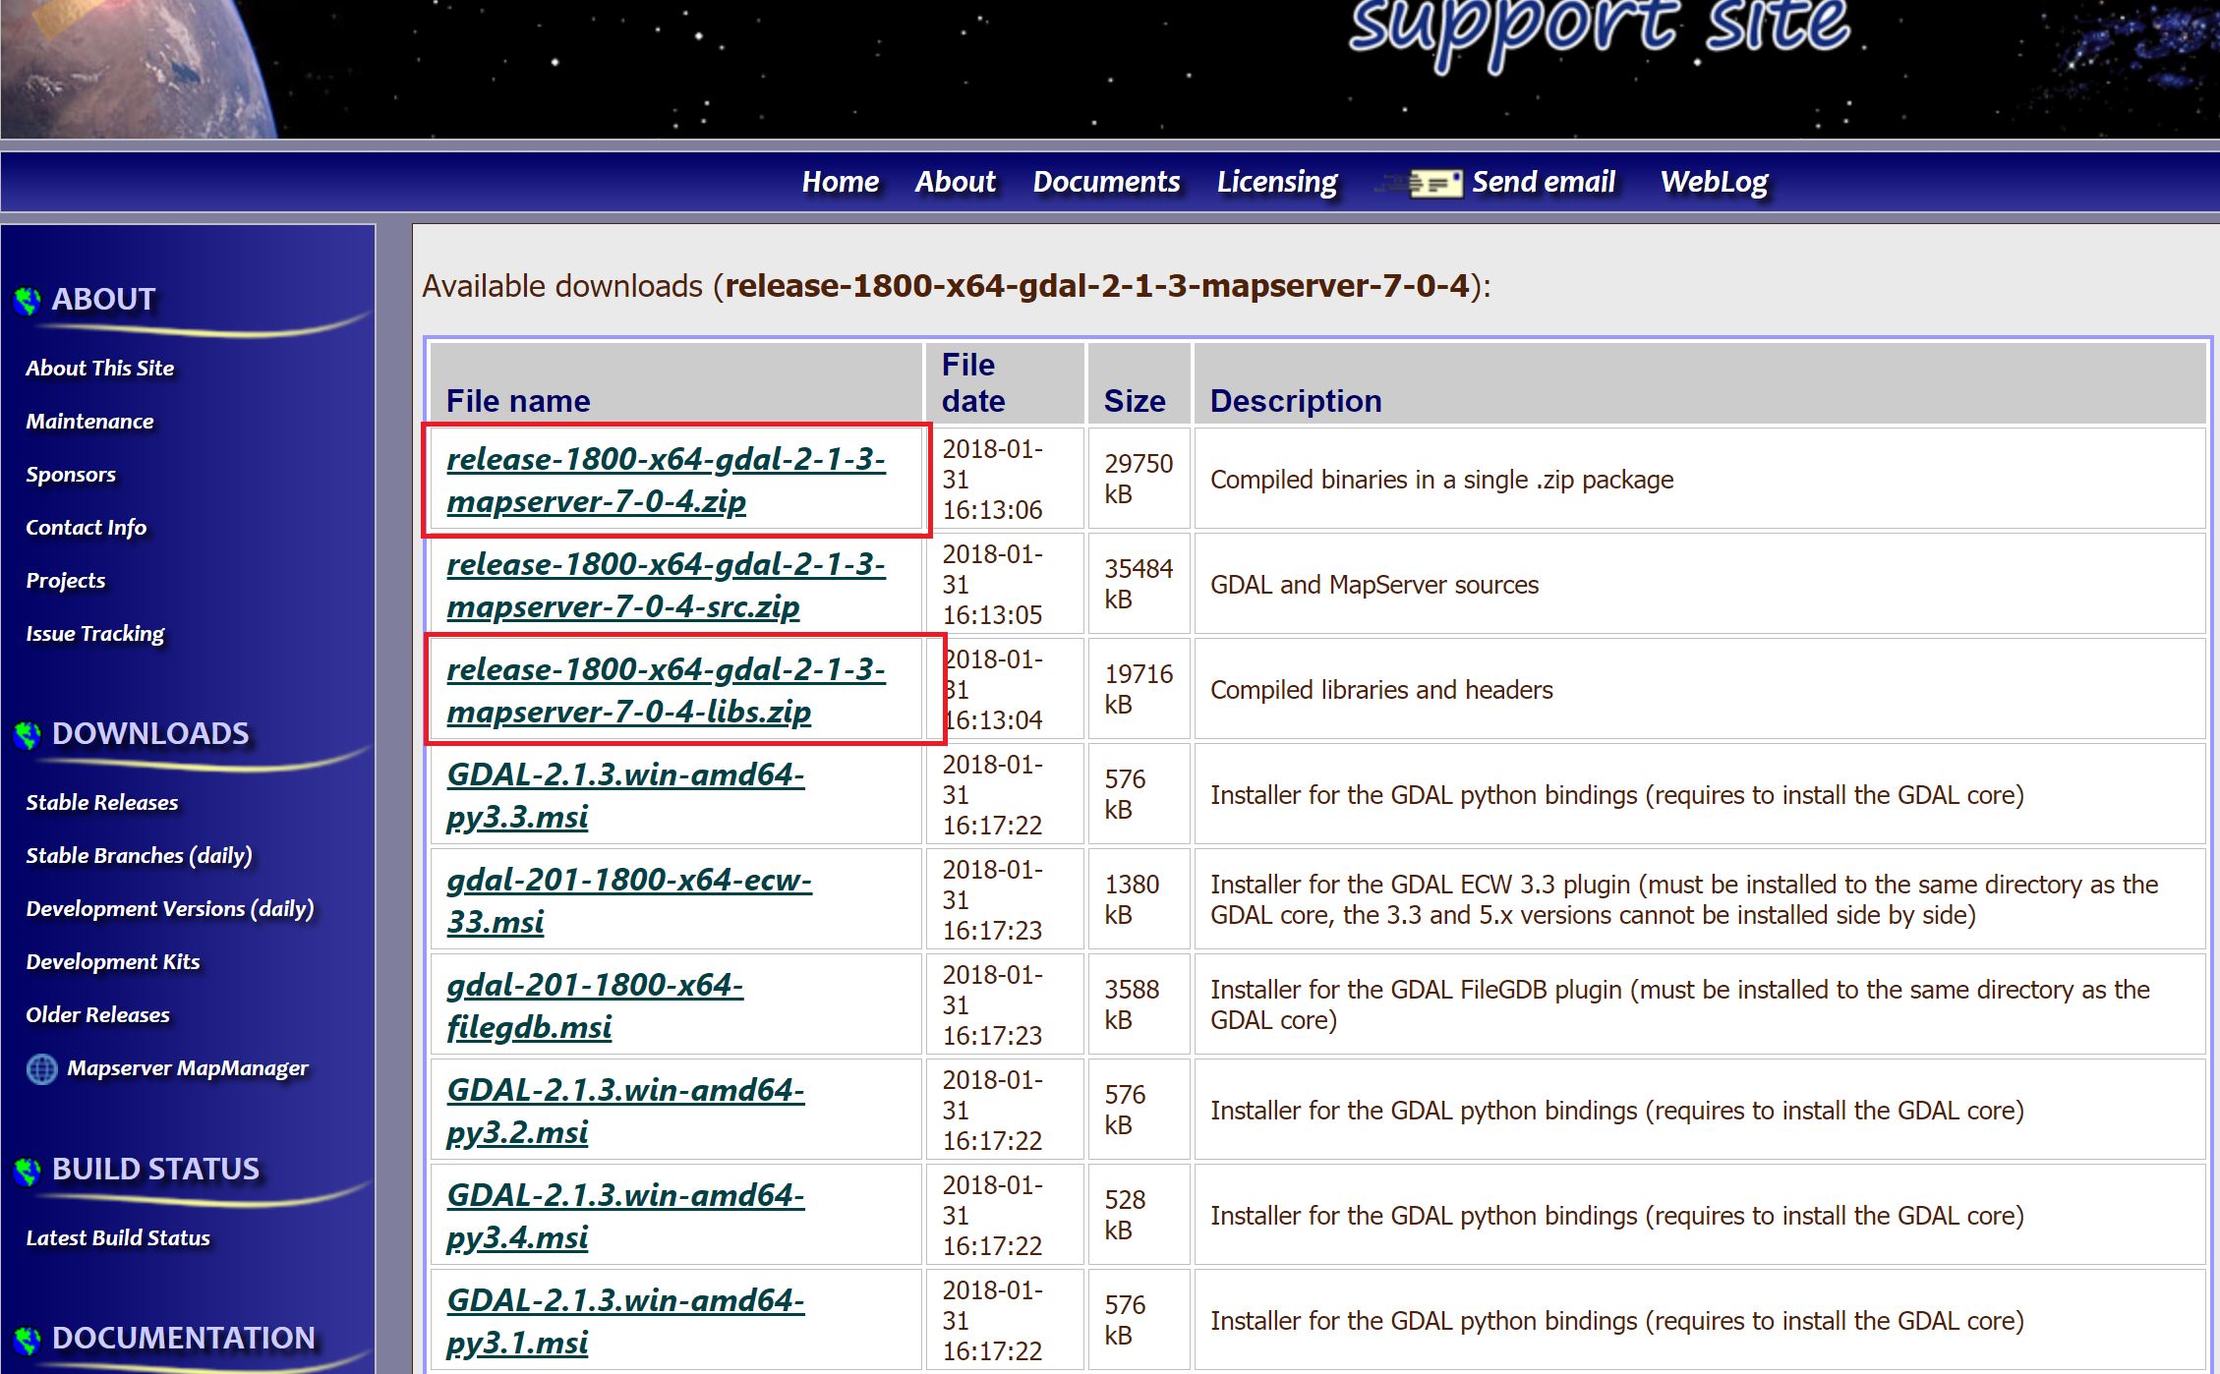
Task: Sort the table by File name column
Action: [518, 400]
